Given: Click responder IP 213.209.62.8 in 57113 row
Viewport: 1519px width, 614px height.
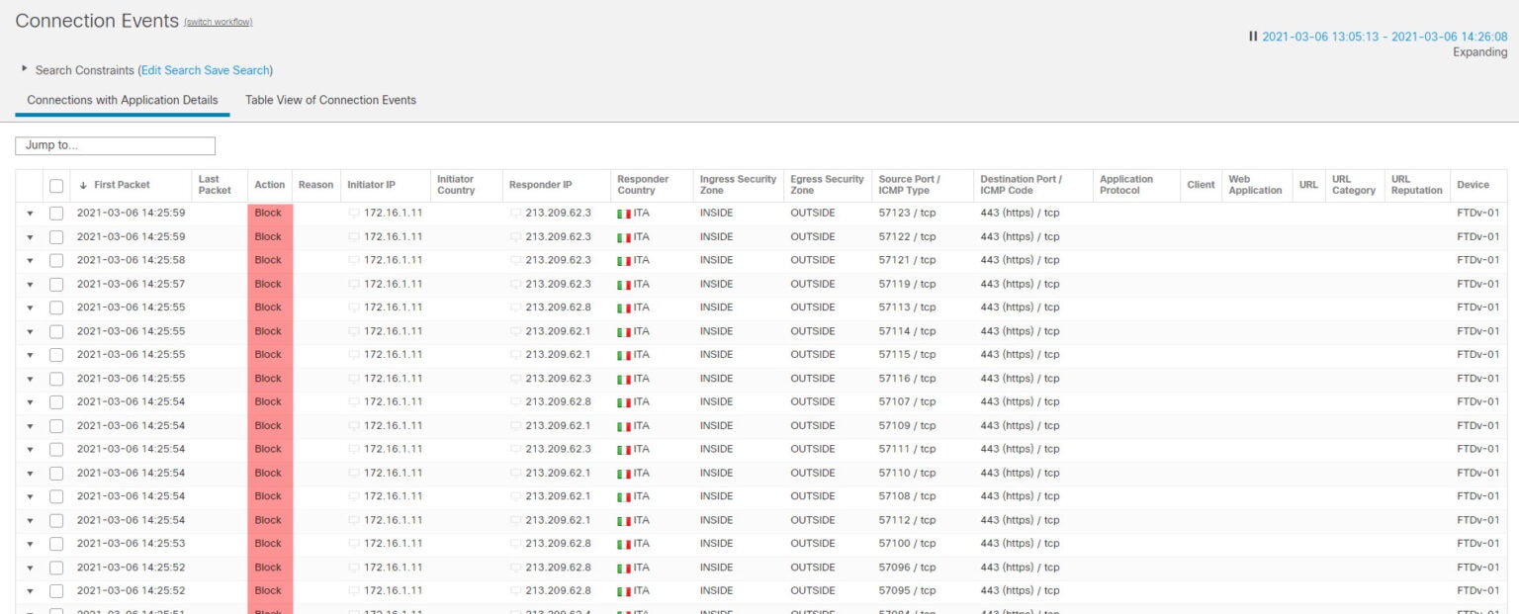Looking at the screenshot, I should click(558, 307).
